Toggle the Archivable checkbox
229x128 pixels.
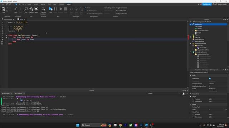tap(210, 79)
